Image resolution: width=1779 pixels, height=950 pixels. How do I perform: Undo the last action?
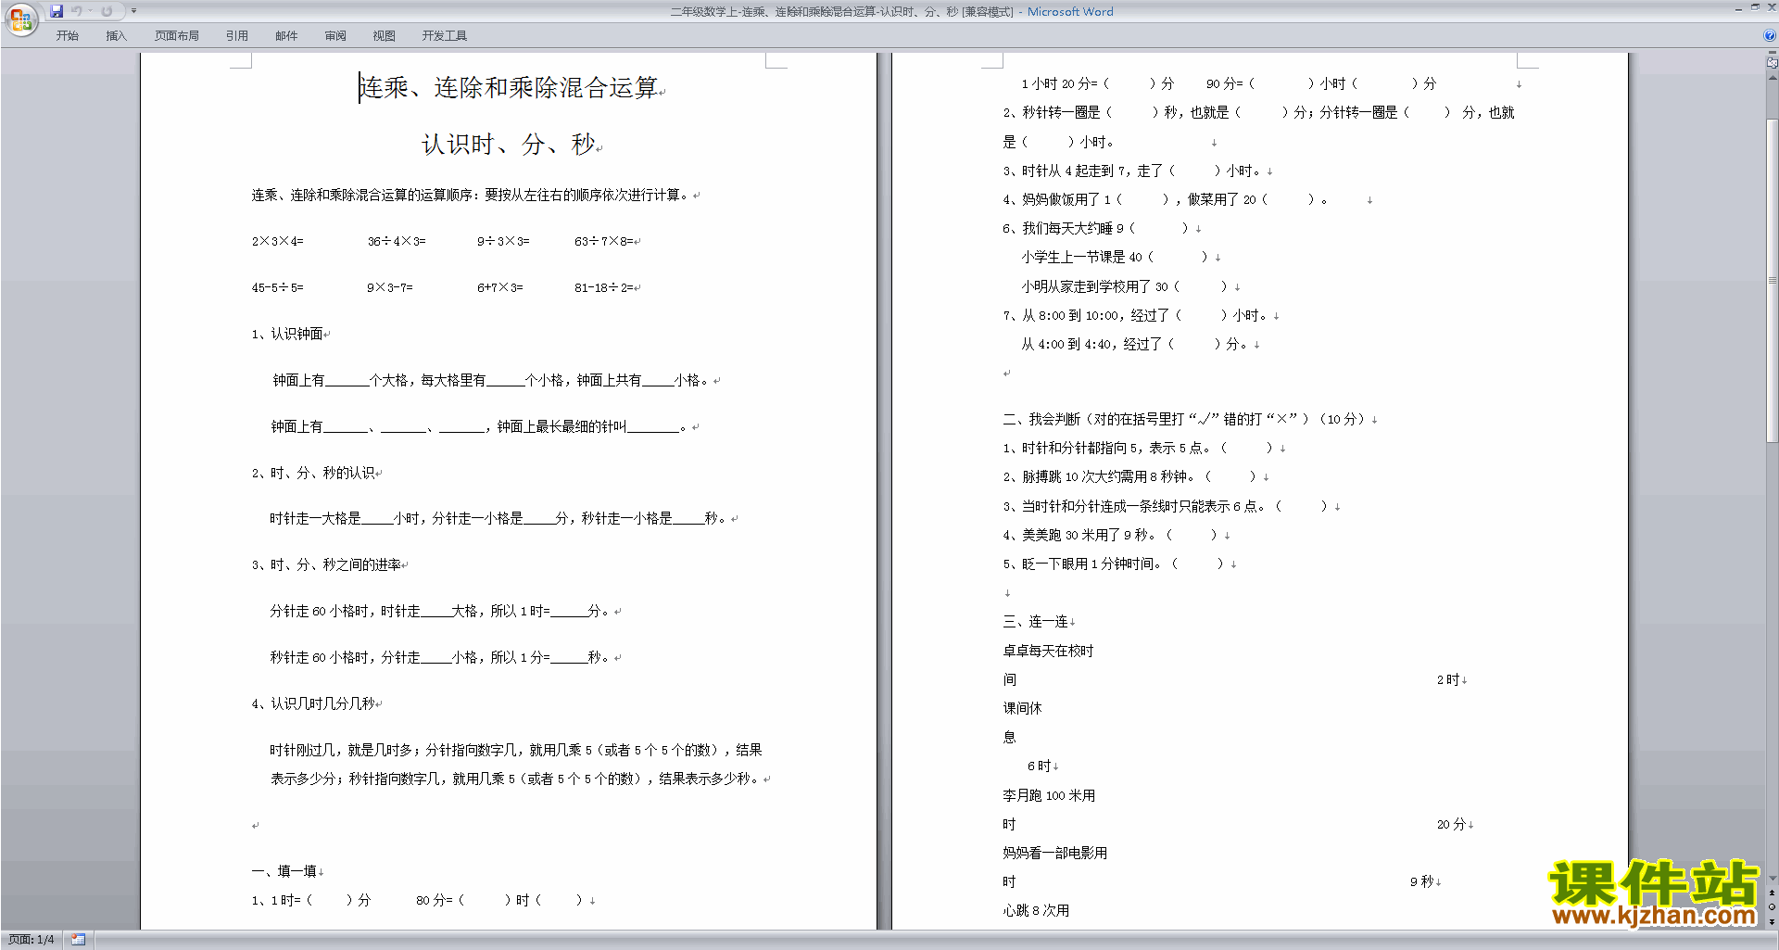coord(77,11)
